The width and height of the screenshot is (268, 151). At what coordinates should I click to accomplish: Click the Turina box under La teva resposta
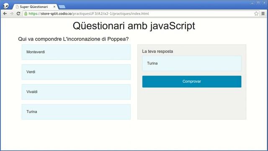click(192, 63)
